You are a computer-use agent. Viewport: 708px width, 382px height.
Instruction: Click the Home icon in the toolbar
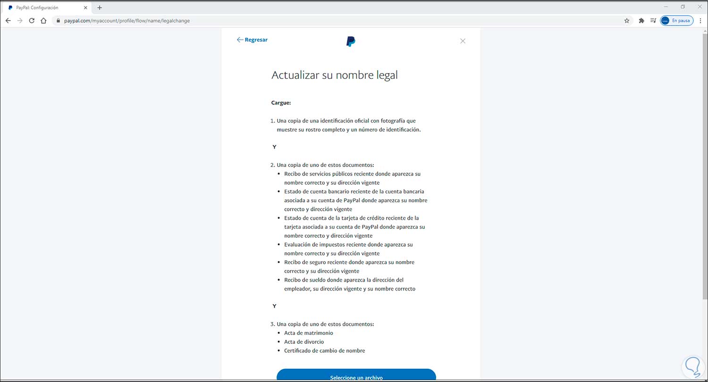(x=43, y=20)
